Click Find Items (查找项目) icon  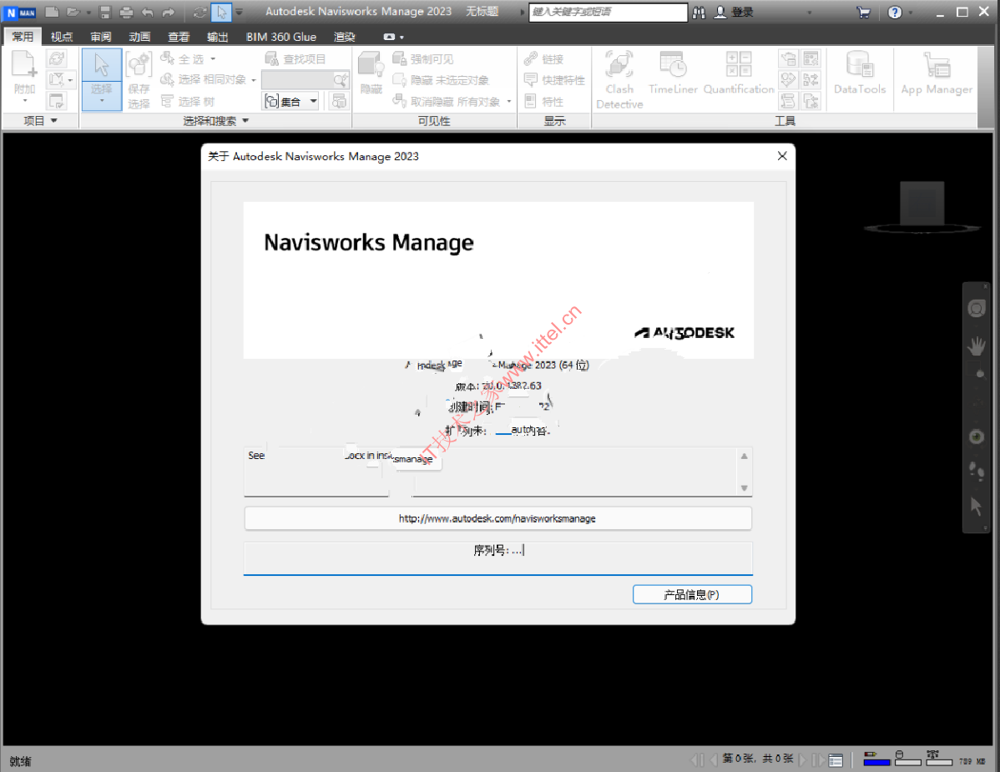[x=271, y=59]
